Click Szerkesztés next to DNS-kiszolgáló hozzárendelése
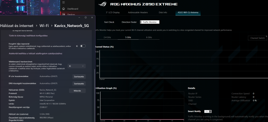This screenshot has height=122, width=268. 79,84
